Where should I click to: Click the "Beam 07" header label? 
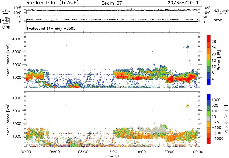[x=112, y=3]
